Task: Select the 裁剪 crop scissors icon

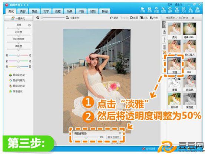Action: click(177, 10)
